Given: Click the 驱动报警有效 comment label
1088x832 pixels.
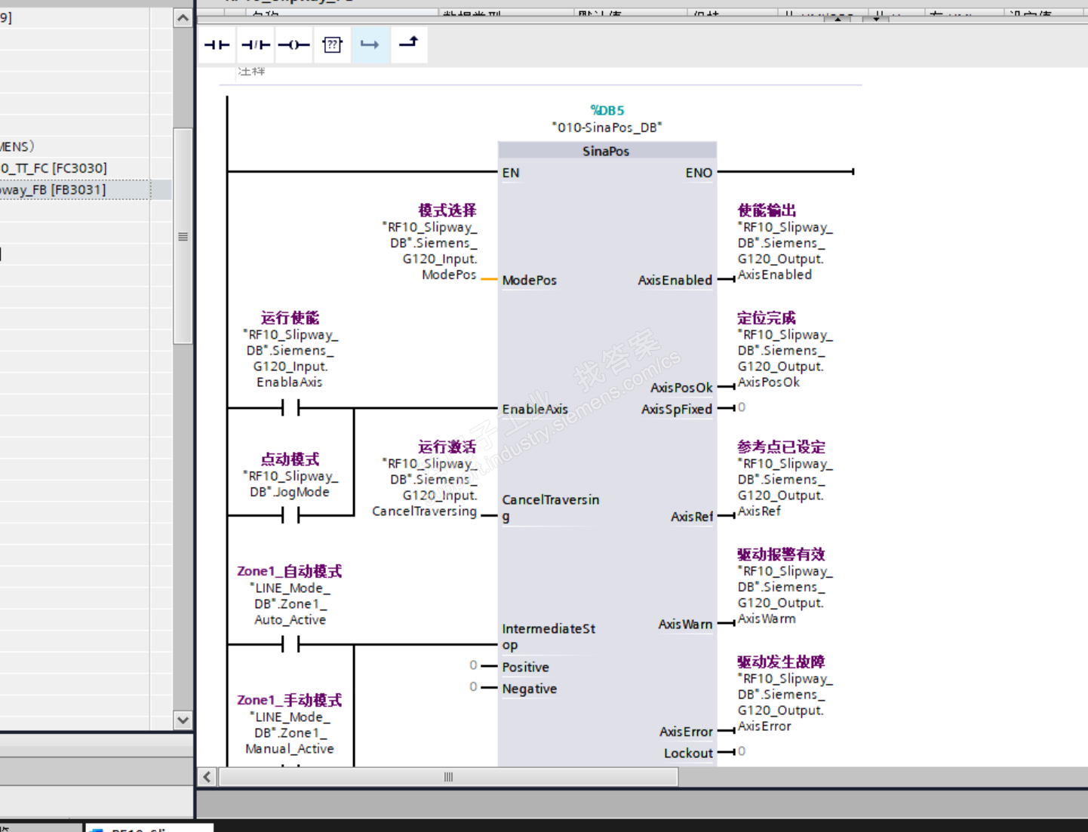Looking at the screenshot, I should (782, 554).
